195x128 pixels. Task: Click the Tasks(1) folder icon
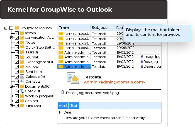(x=22, y=52)
